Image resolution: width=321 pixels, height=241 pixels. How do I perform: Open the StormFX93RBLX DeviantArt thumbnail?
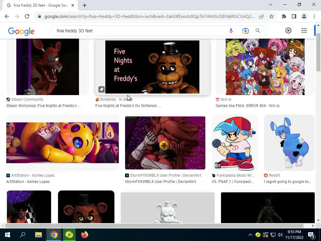click(x=165, y=143)
